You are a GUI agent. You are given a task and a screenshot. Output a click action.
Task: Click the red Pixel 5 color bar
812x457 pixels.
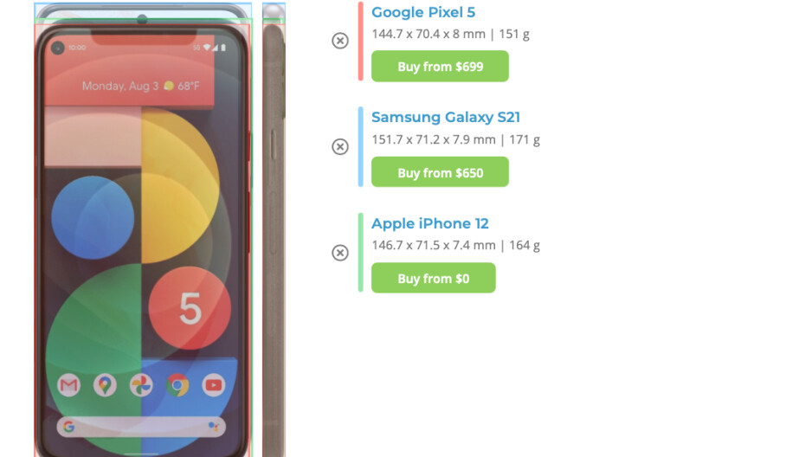pos(360,42)
